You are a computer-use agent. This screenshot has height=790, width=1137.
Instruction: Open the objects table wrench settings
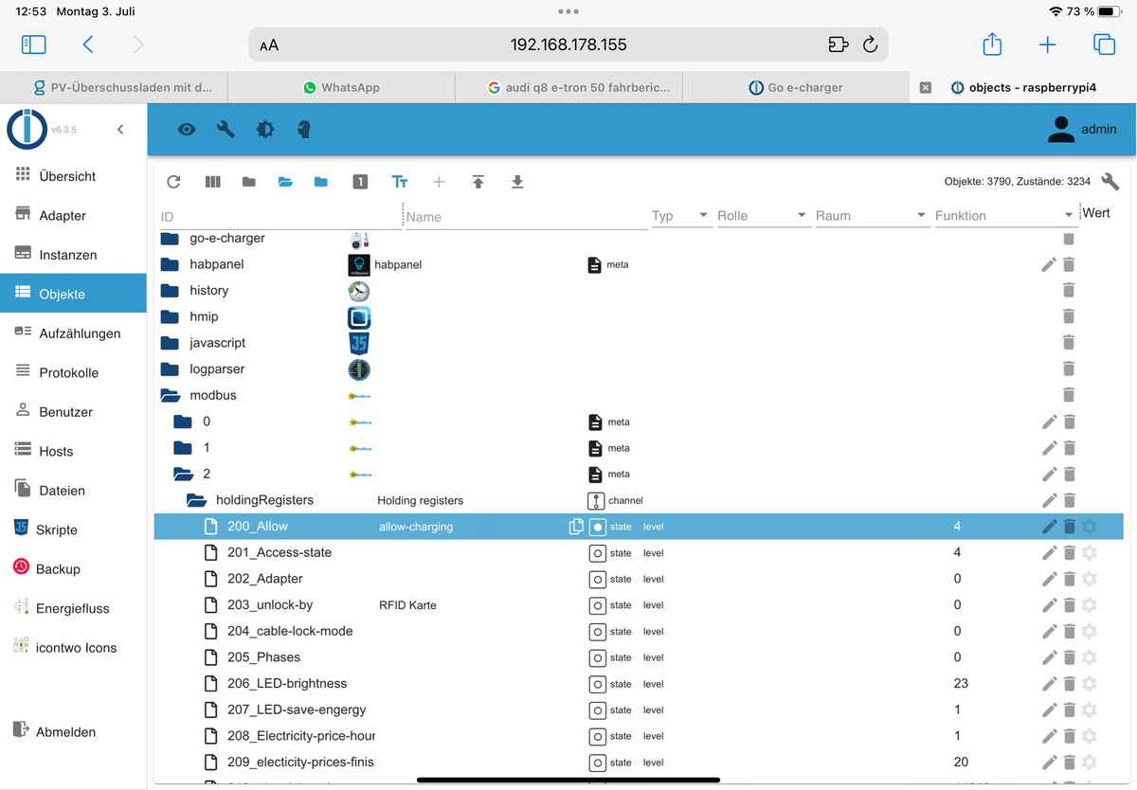[1110, 181]
